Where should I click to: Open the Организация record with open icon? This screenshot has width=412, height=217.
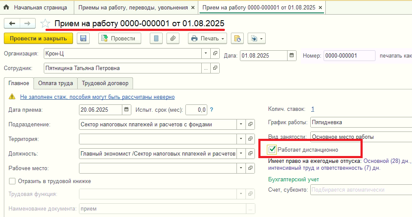215,53
